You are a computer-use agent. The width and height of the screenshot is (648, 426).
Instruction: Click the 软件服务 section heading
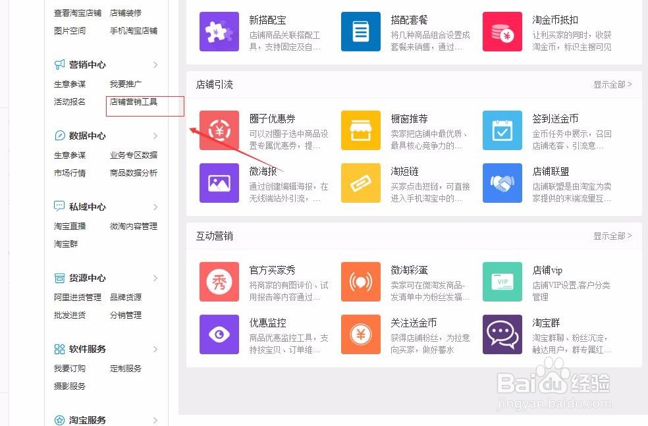pyautogui.click(x=87, y=349)
